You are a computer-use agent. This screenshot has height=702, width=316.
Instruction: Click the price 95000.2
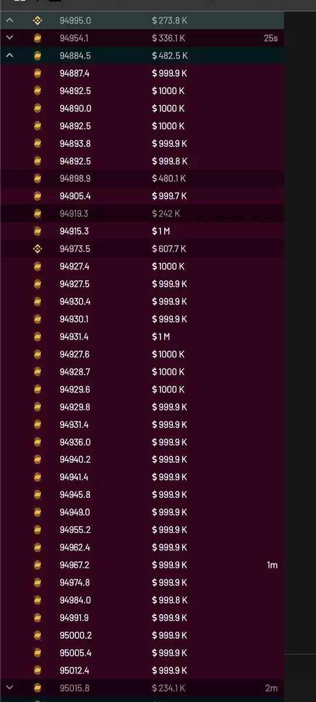75,635
